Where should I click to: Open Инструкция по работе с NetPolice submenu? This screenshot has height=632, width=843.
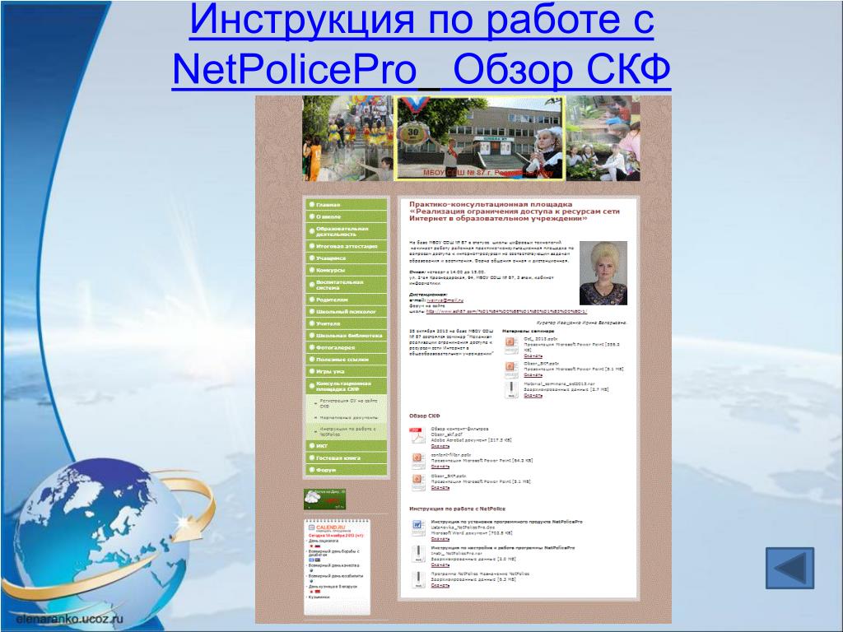[x=347, y=431]
